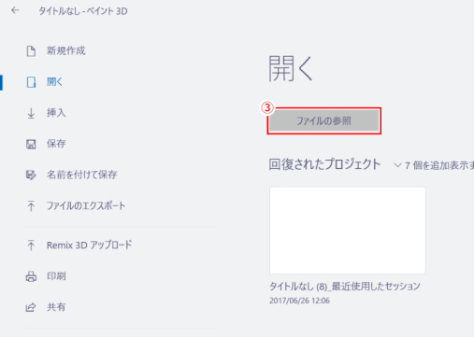Choose 保存 from the menu

(56, 144)
